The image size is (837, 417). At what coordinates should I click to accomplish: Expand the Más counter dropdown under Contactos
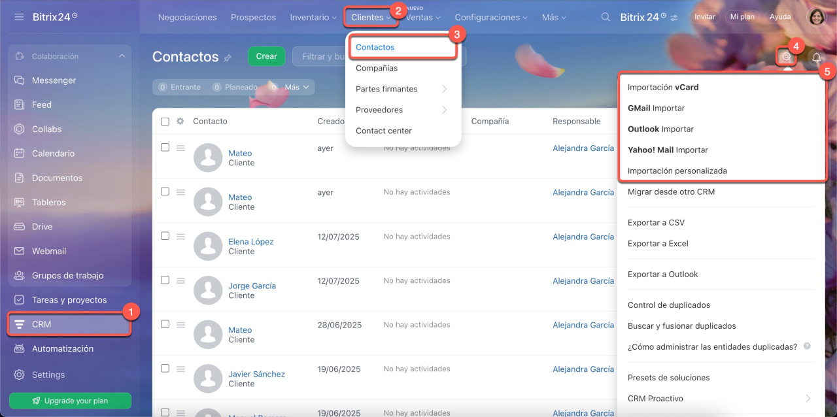[296, 87]
